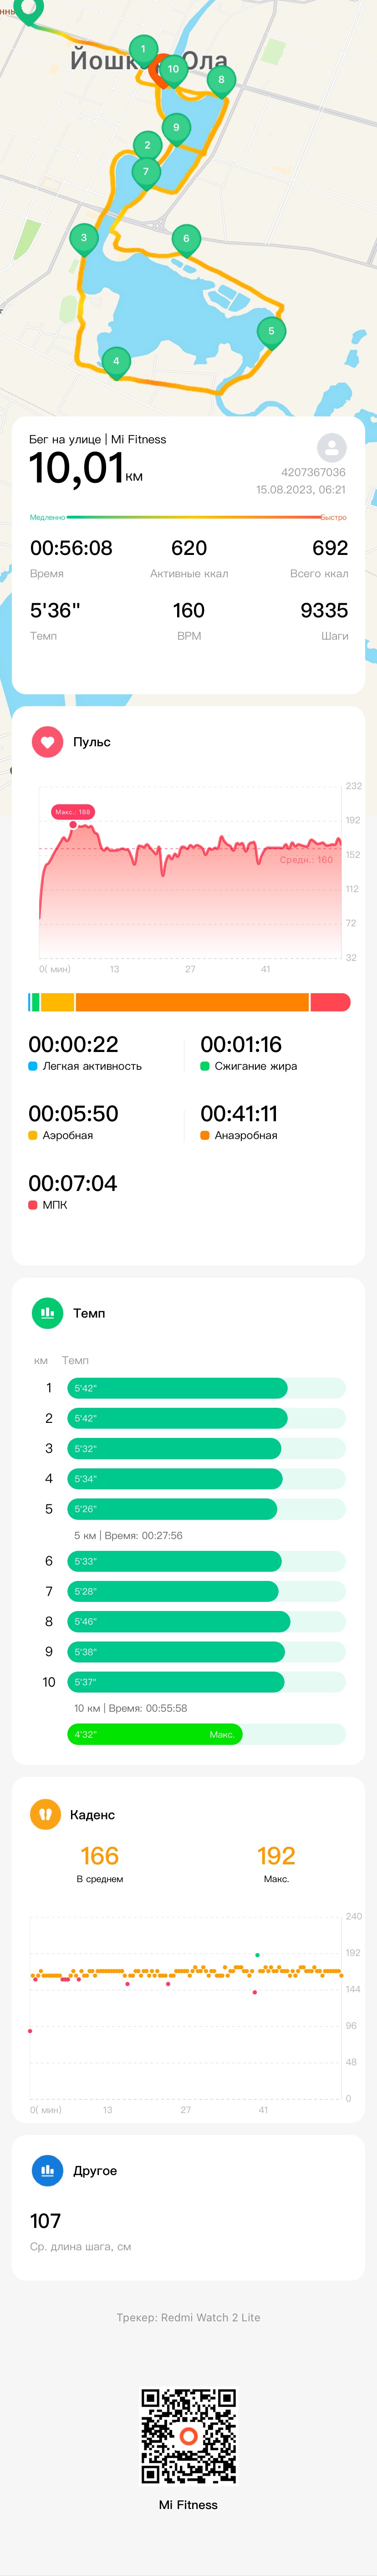Click the orange Каденс footprints icon
The image size is (377, 2576).
pos(45,1814)
